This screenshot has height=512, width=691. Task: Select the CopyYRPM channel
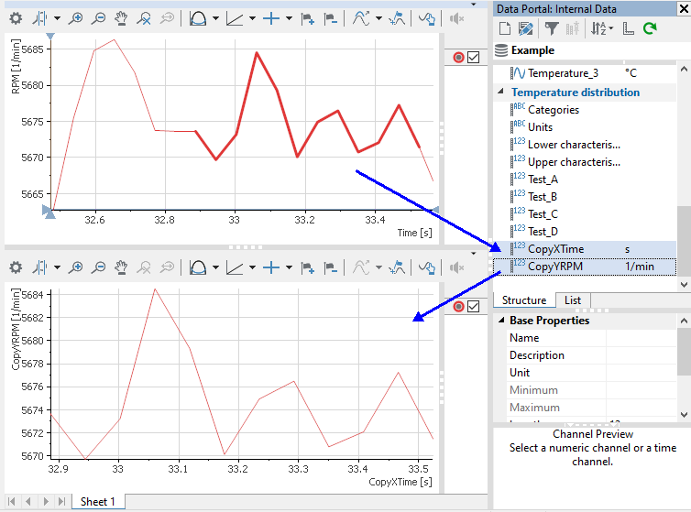pos(555,267)
